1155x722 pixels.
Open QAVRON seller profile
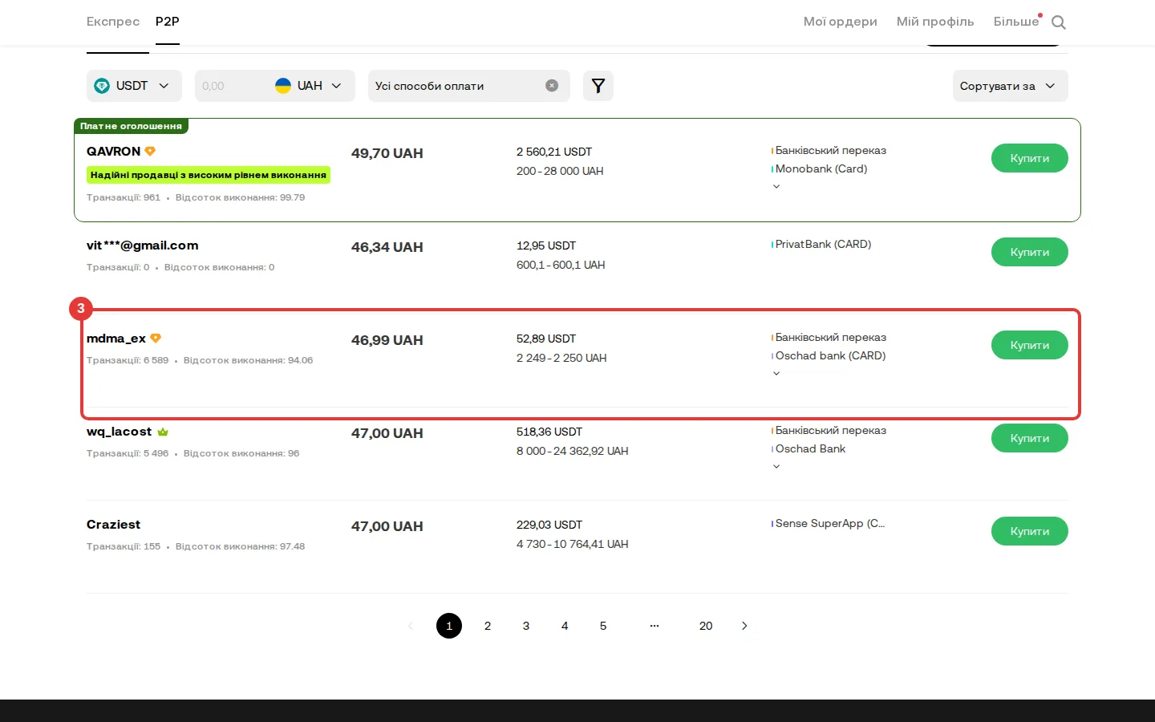113,152
